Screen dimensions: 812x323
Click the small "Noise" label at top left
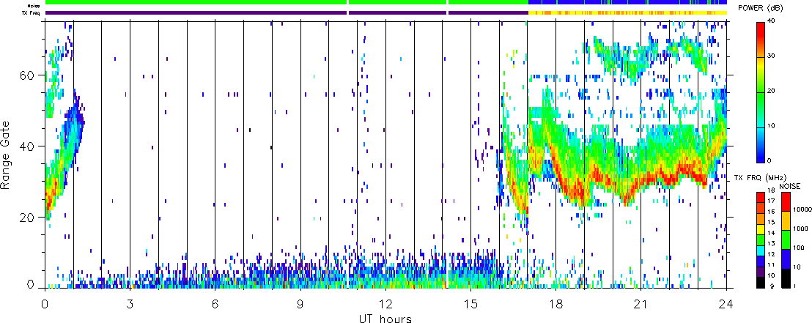click(34, 6)
